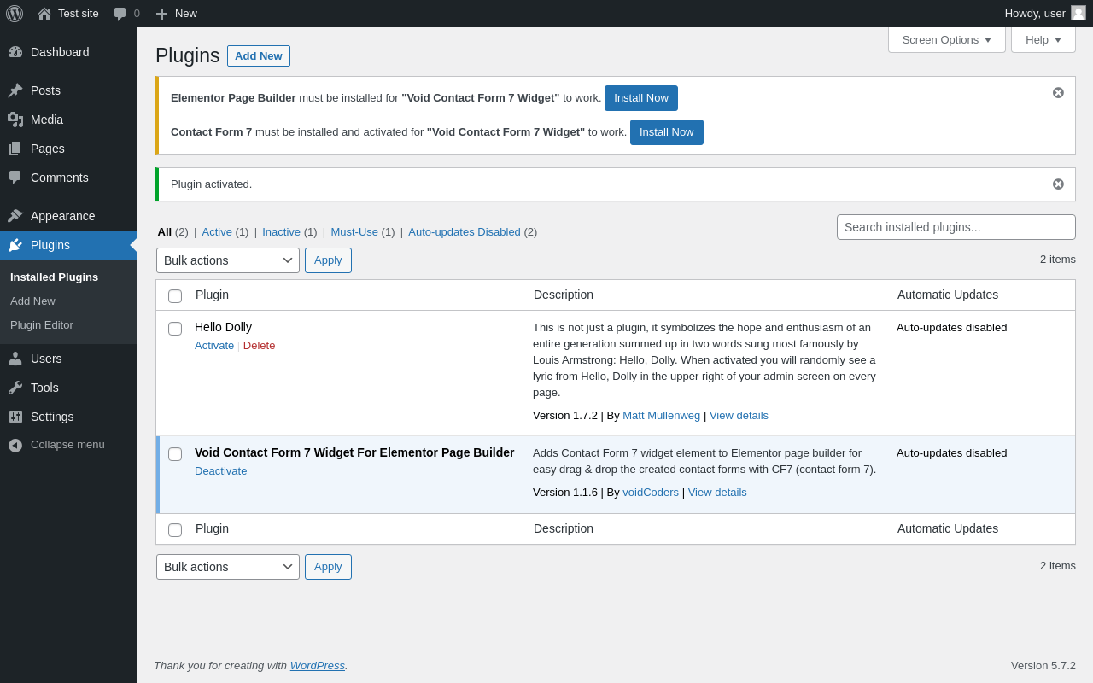This screenshot has width=1093, height=683.
Task: Dismiss the Elementor required plugins notice
Action: click(x=1058, y=92)
